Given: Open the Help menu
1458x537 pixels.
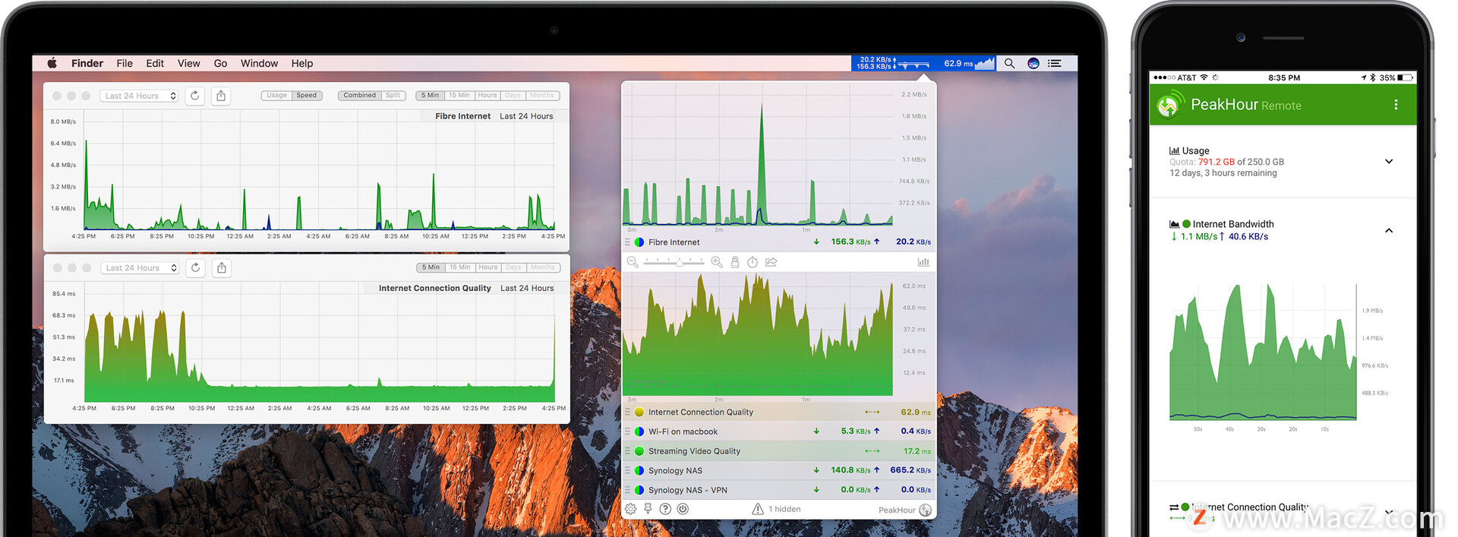Looking at the screenshot, I should pos(302,63).
